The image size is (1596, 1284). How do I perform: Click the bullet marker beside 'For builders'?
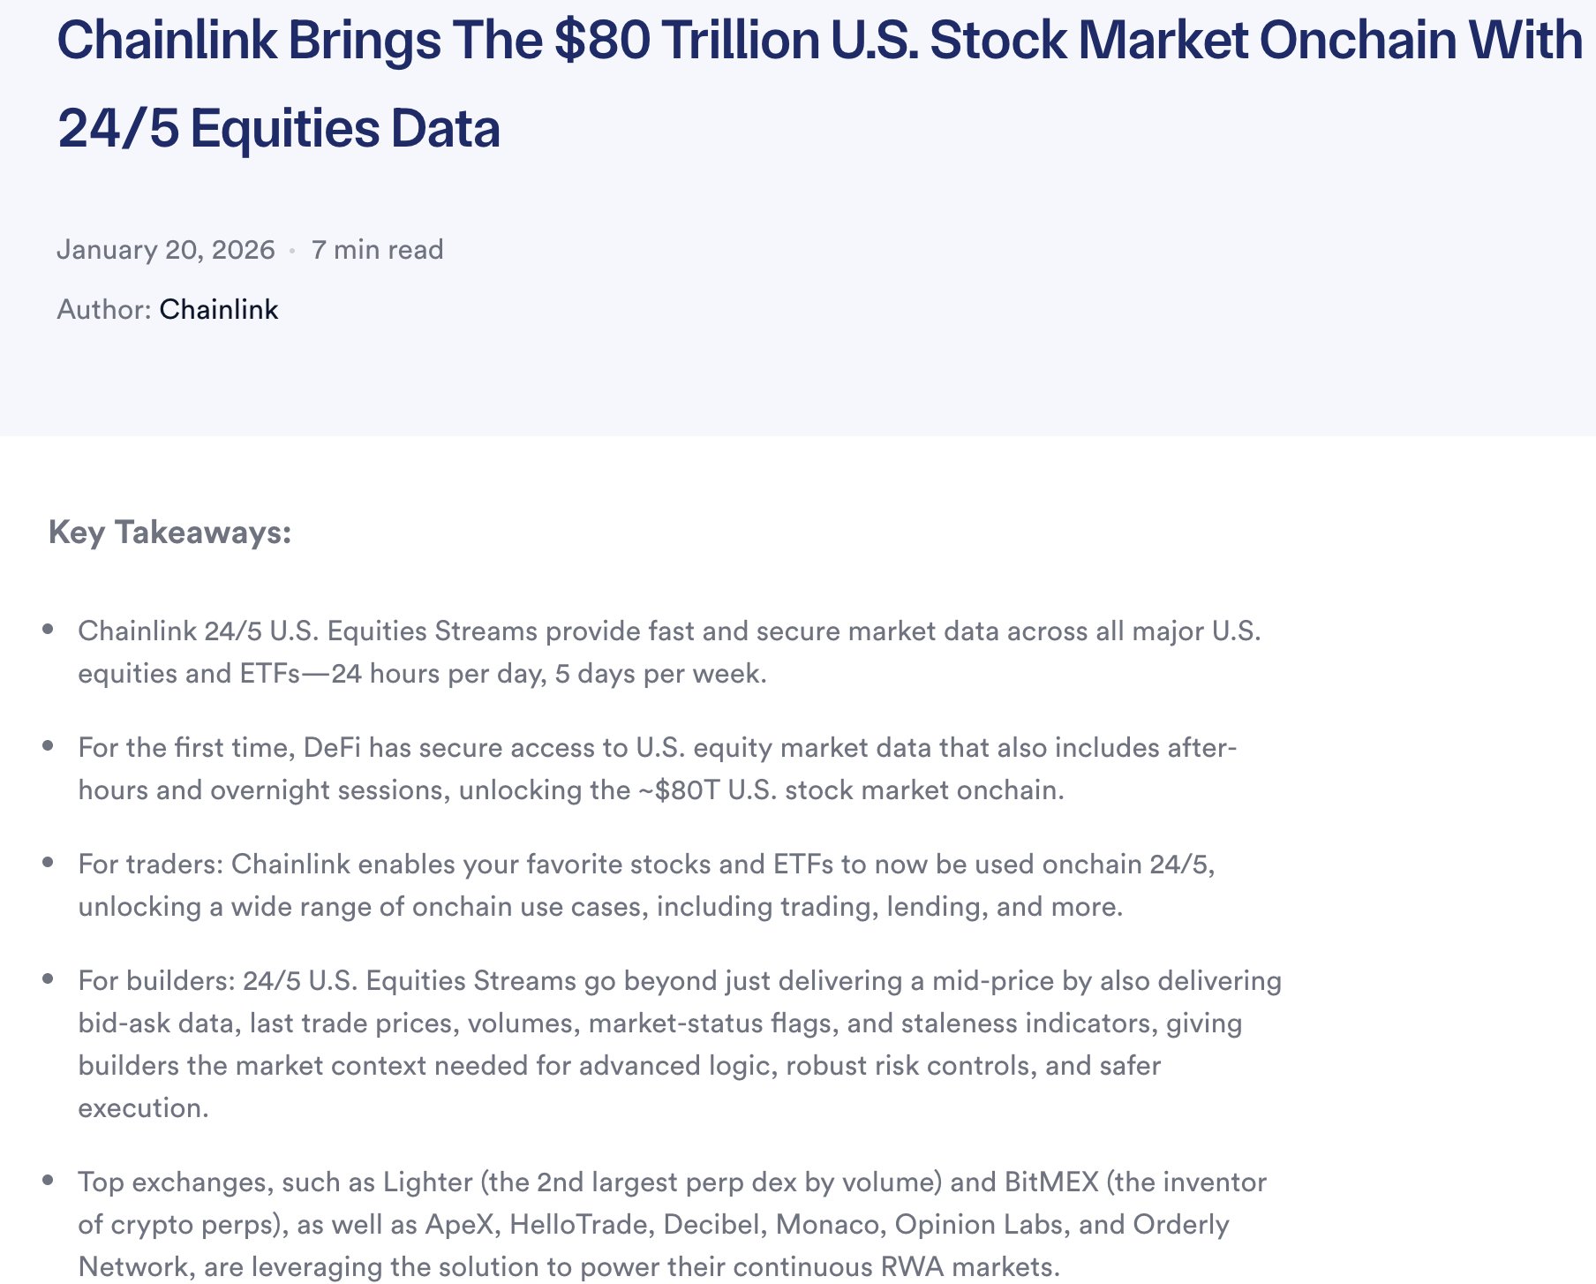[x=49, y=979]
